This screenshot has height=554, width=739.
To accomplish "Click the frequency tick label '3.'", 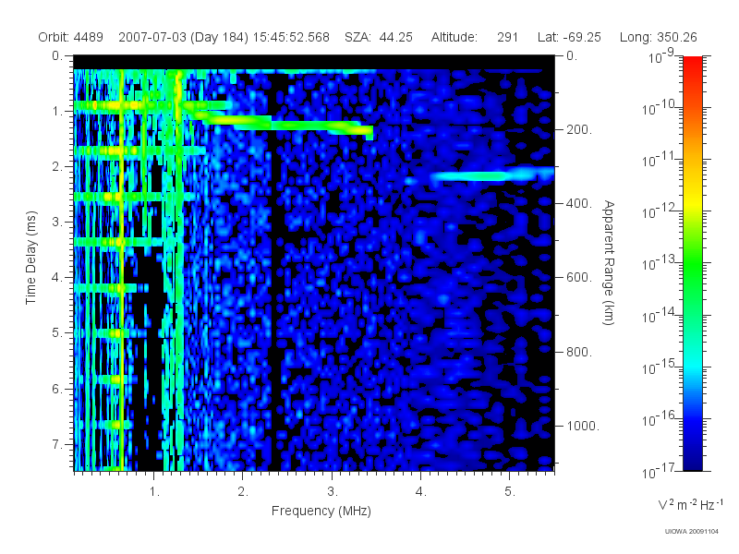I will (x=333, y=492).
